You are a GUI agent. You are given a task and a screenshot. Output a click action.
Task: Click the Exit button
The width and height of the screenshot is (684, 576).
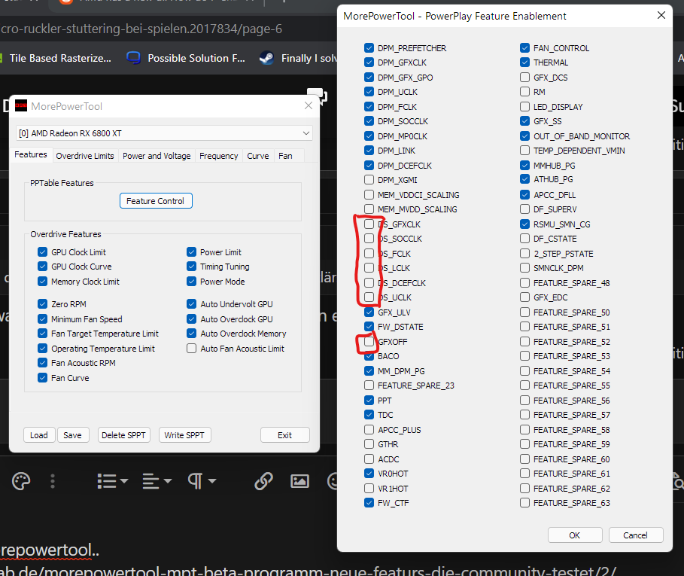285,435
